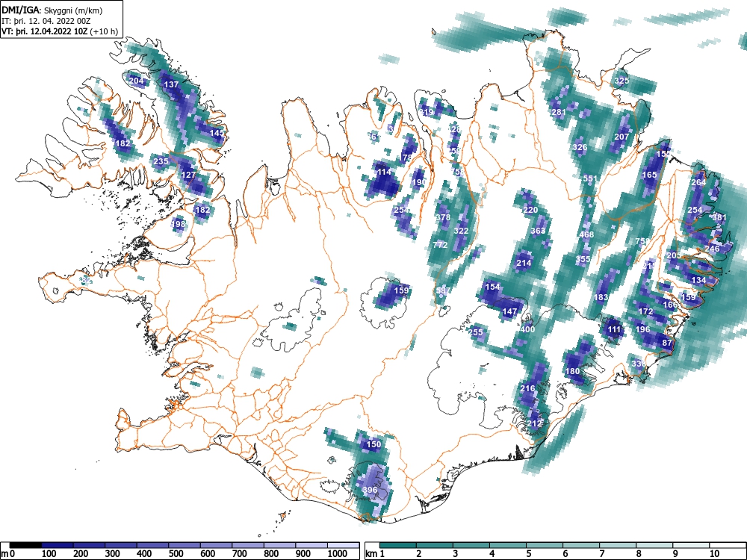The height and width of the screenshot is (560, 747).
Task: Click legend swatch between 900 and 1000 m
Action: click(x=311, y=545)
